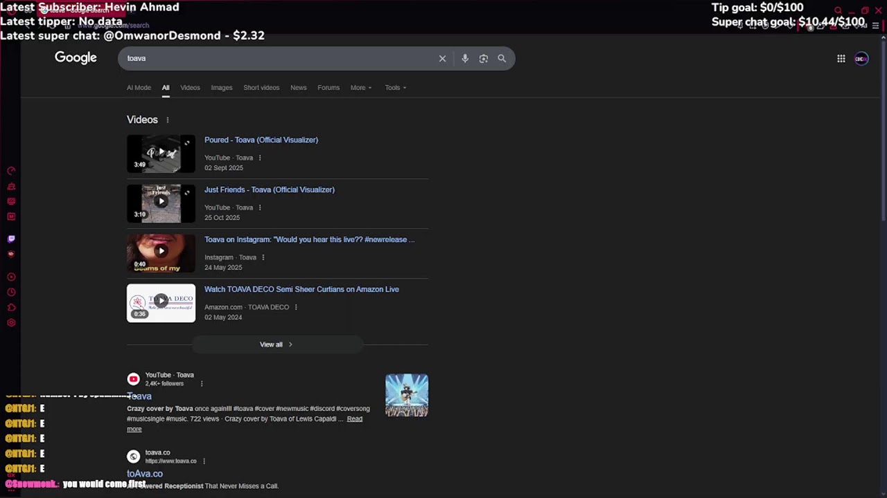Open the cleaner broom icon in sidebar

point(11,186)
